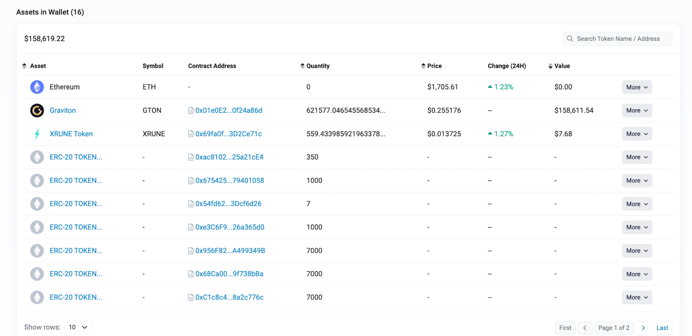Click the document icon before 0xC1c8c4...8a2c776c
This screenshot has height=336, width=692.
pyautogui.click(x=191, y=297)
